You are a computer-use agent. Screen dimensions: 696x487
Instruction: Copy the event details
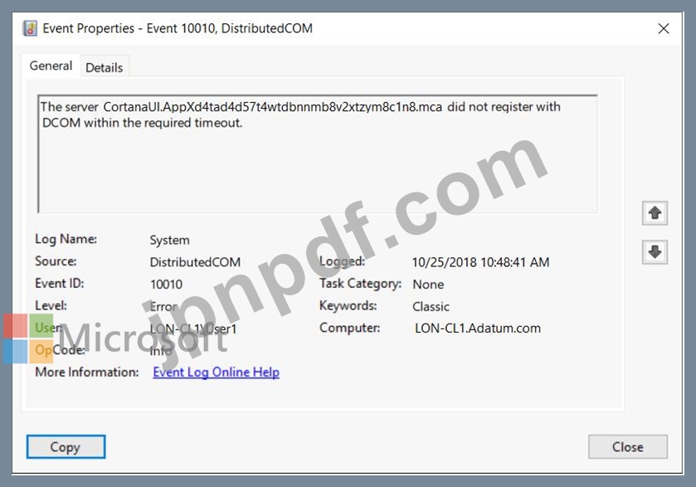pyautogui.click(x=66, y=446)
